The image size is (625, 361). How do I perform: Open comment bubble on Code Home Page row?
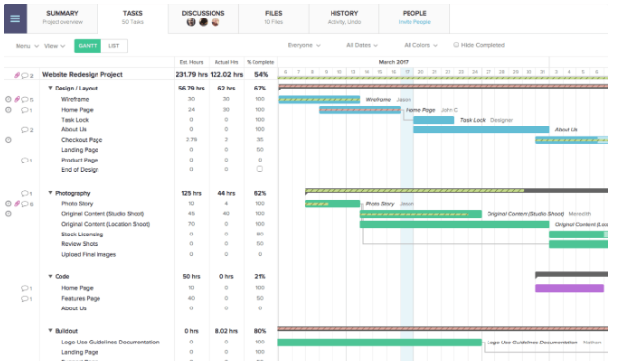click(x=25, y=288)
